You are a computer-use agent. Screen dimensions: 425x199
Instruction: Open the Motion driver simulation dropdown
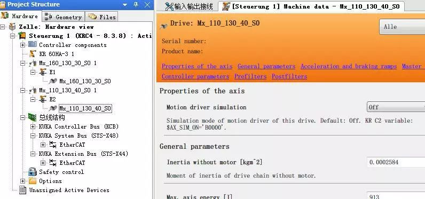click(x=396, y=107)
